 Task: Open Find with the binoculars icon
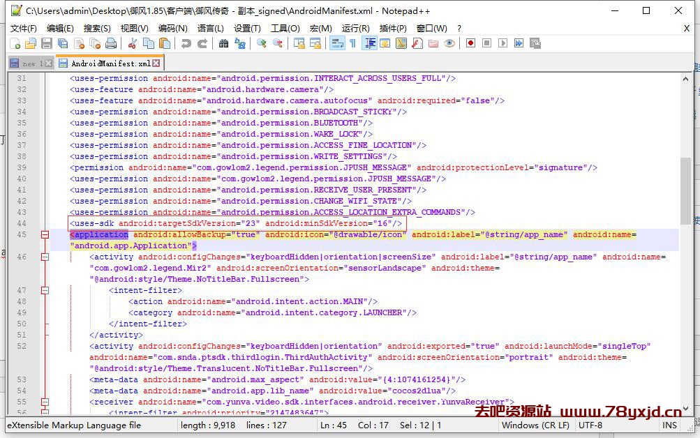[223, 43]
